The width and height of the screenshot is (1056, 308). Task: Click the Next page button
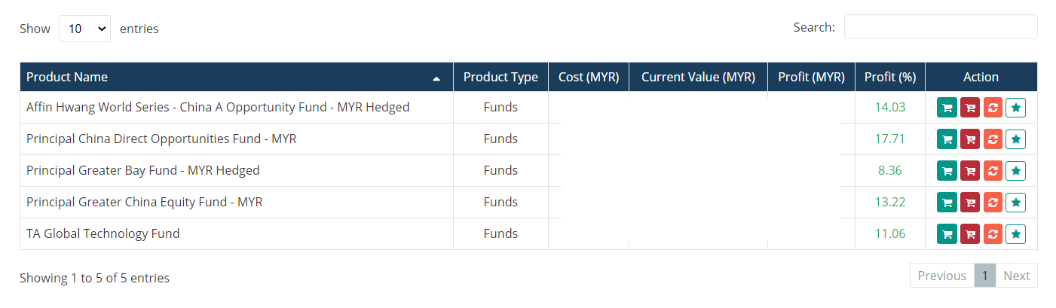coord(1016,276)
